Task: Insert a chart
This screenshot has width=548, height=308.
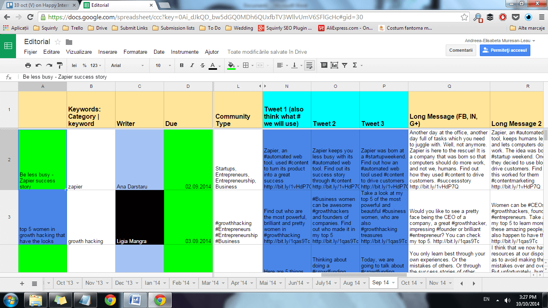Action: point(334,65)
